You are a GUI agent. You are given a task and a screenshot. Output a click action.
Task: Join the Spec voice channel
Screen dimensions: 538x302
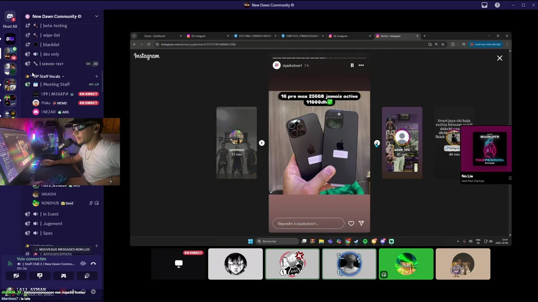coord(62,233)
